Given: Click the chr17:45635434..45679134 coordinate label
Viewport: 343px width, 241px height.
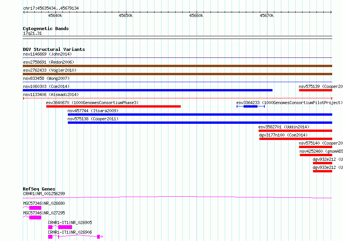Looking at the screenshot, I should 51,8.
